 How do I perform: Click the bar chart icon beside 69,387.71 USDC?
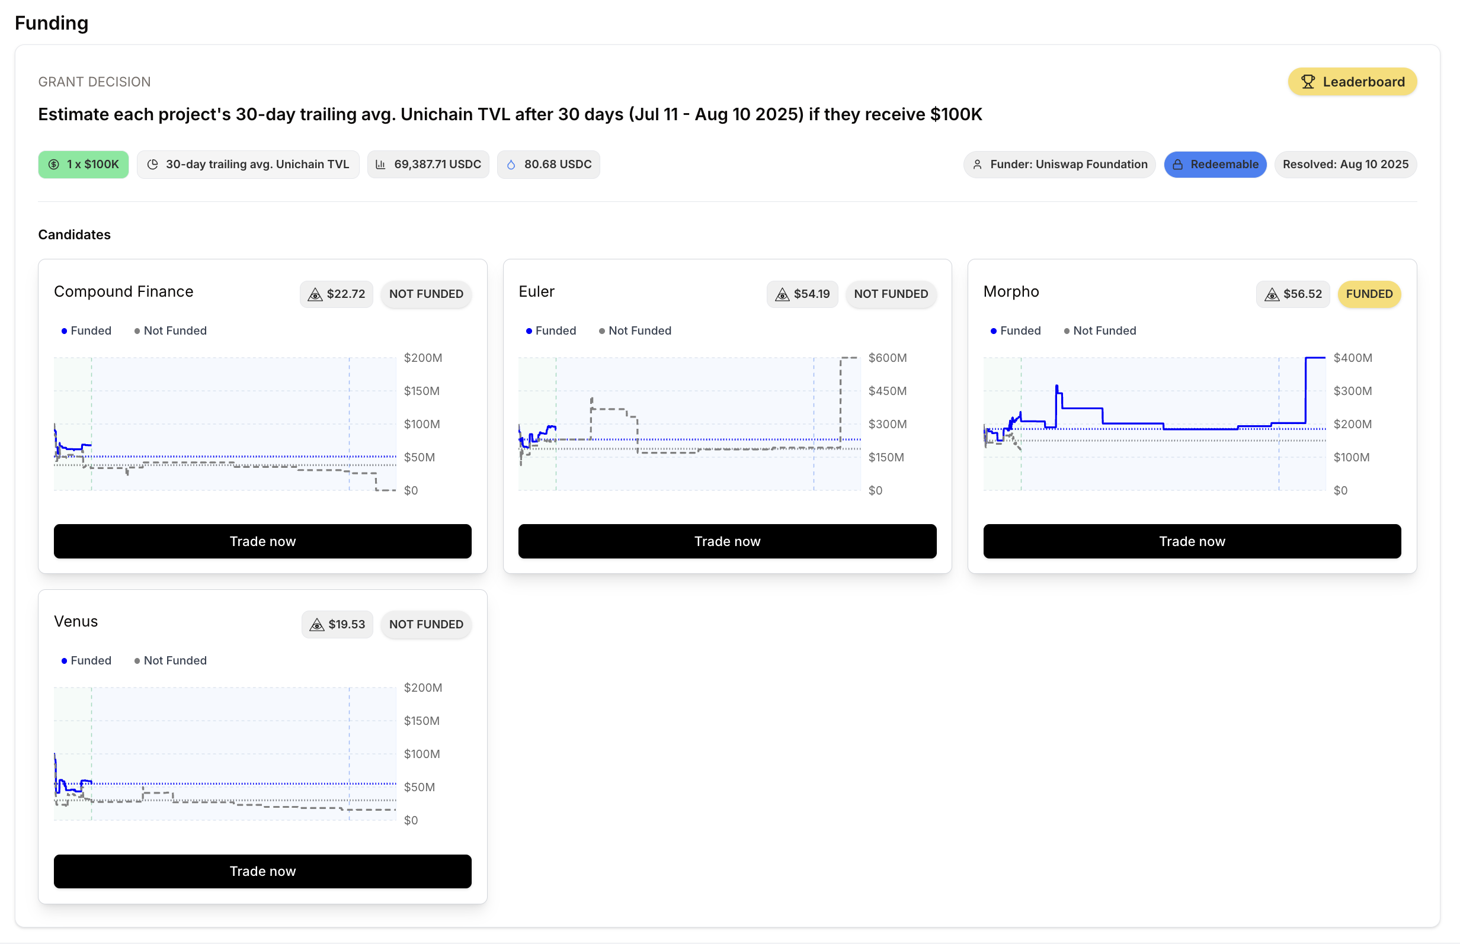381,164
